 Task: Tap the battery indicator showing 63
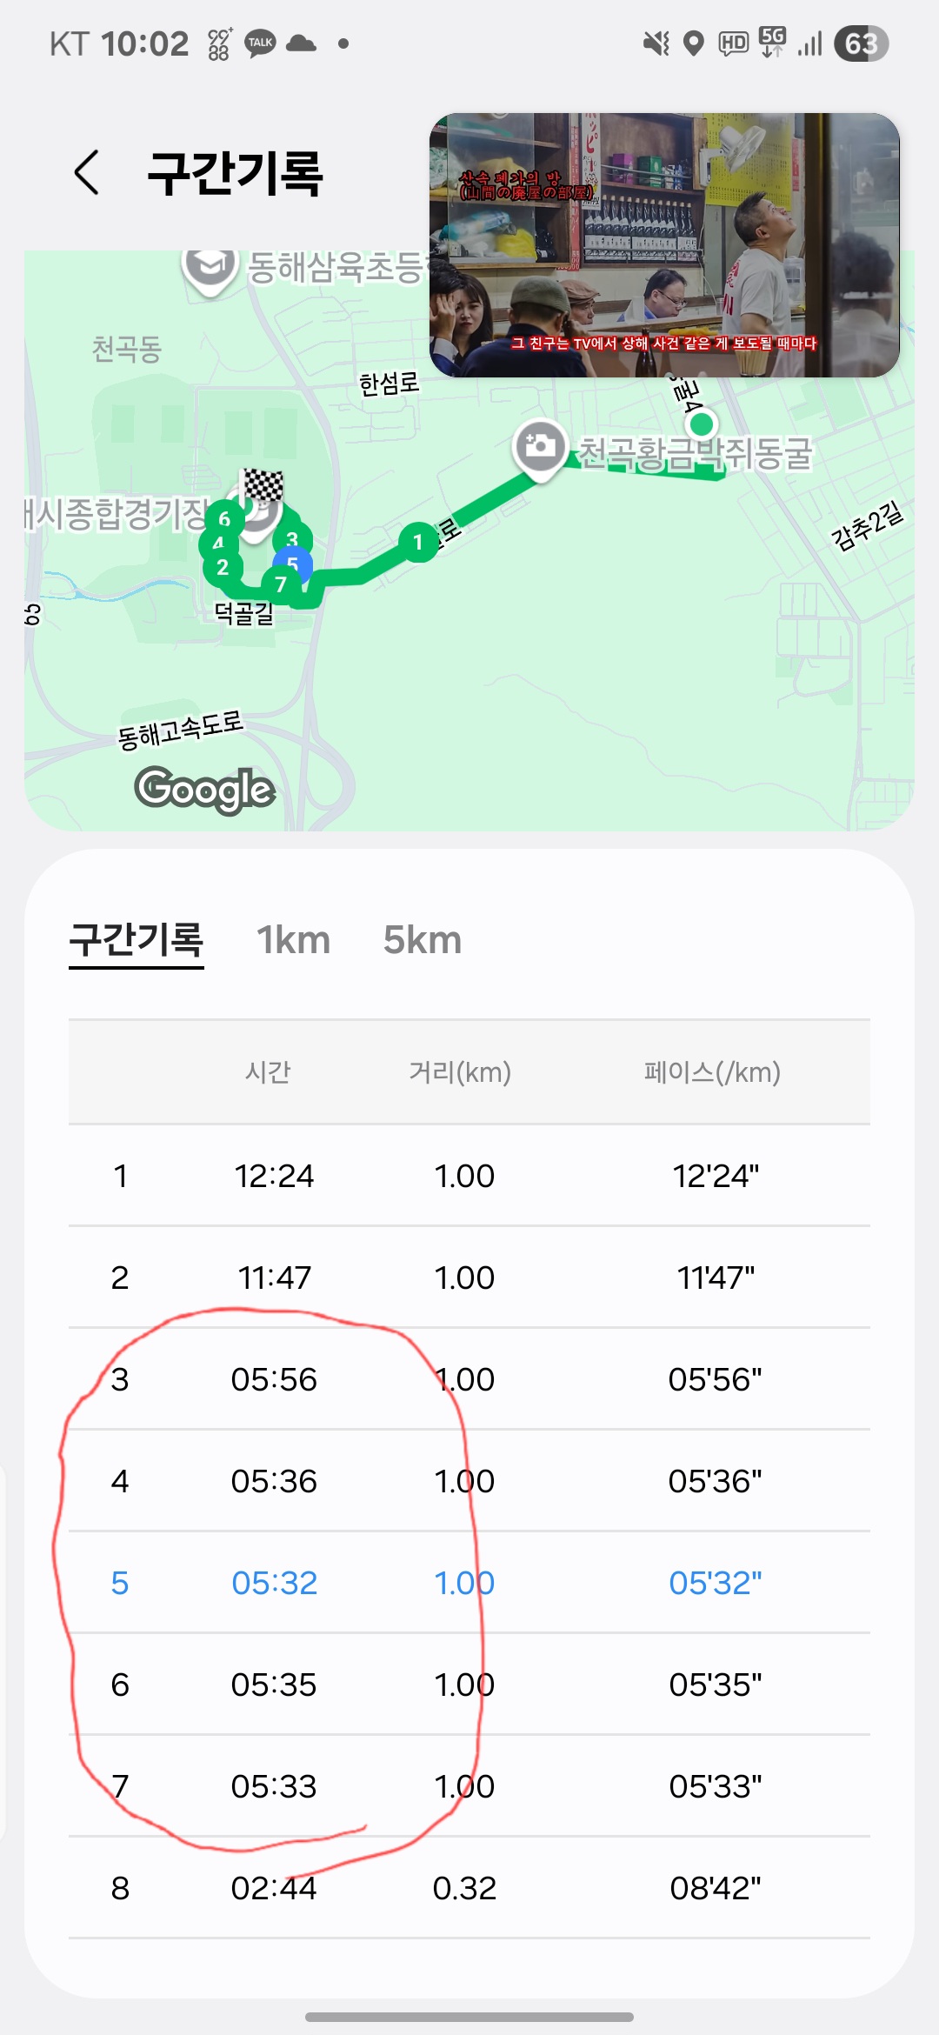click(x=861, y=43)
